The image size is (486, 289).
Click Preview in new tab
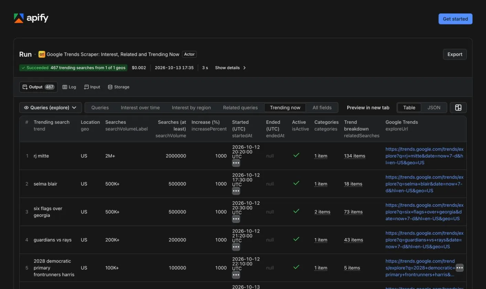pyautogui.click(x=368, y=108)
